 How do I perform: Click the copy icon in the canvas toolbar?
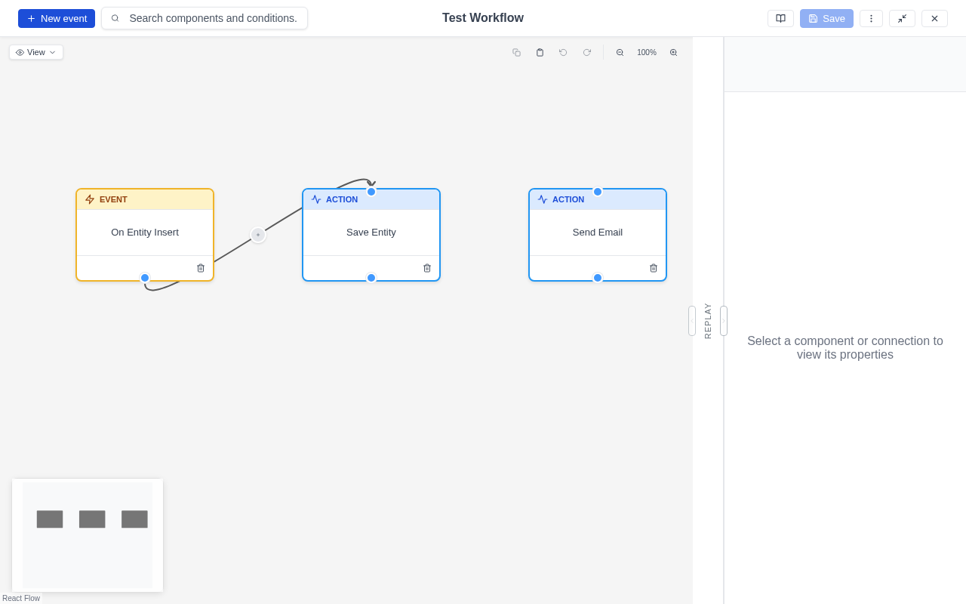[516, 52]
